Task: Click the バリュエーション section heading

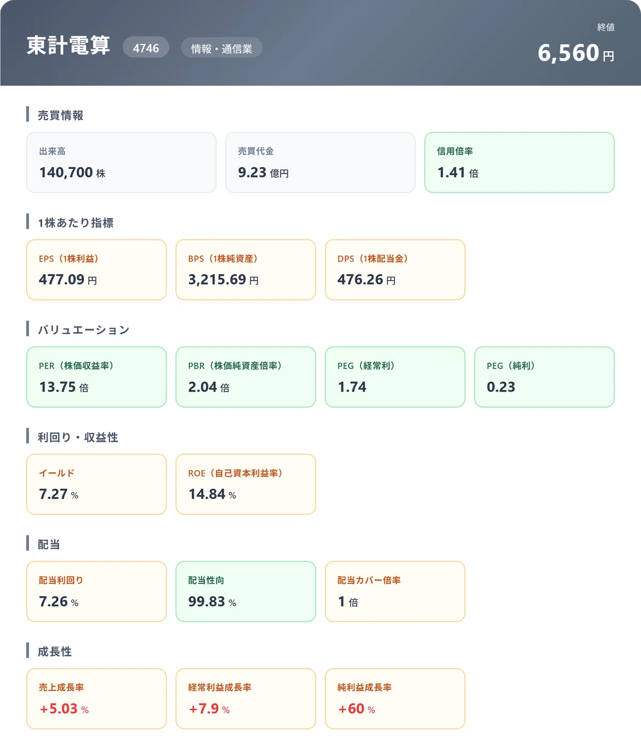Action: pos(83,330)
